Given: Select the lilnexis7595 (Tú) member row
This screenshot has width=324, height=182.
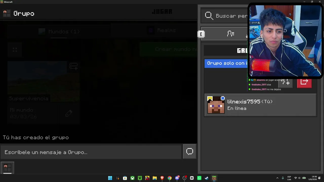Looking at the screenshot, I should point(260,105).
